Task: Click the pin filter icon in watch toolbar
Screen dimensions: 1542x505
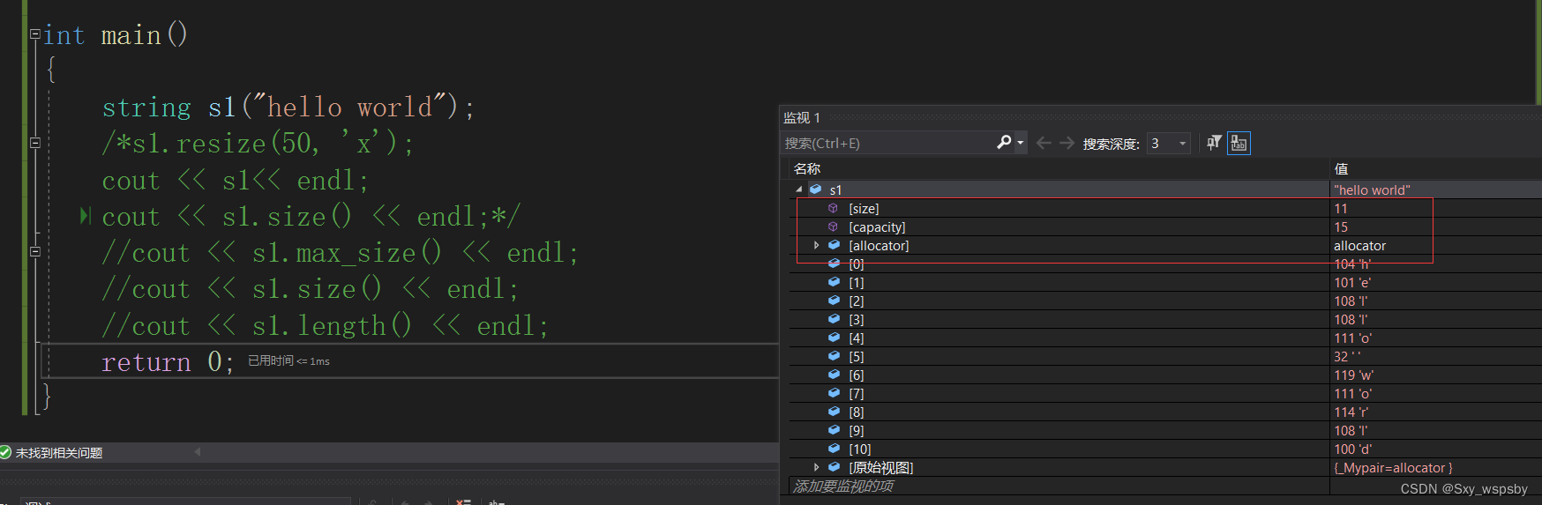Action: [x=1214, y=143]
